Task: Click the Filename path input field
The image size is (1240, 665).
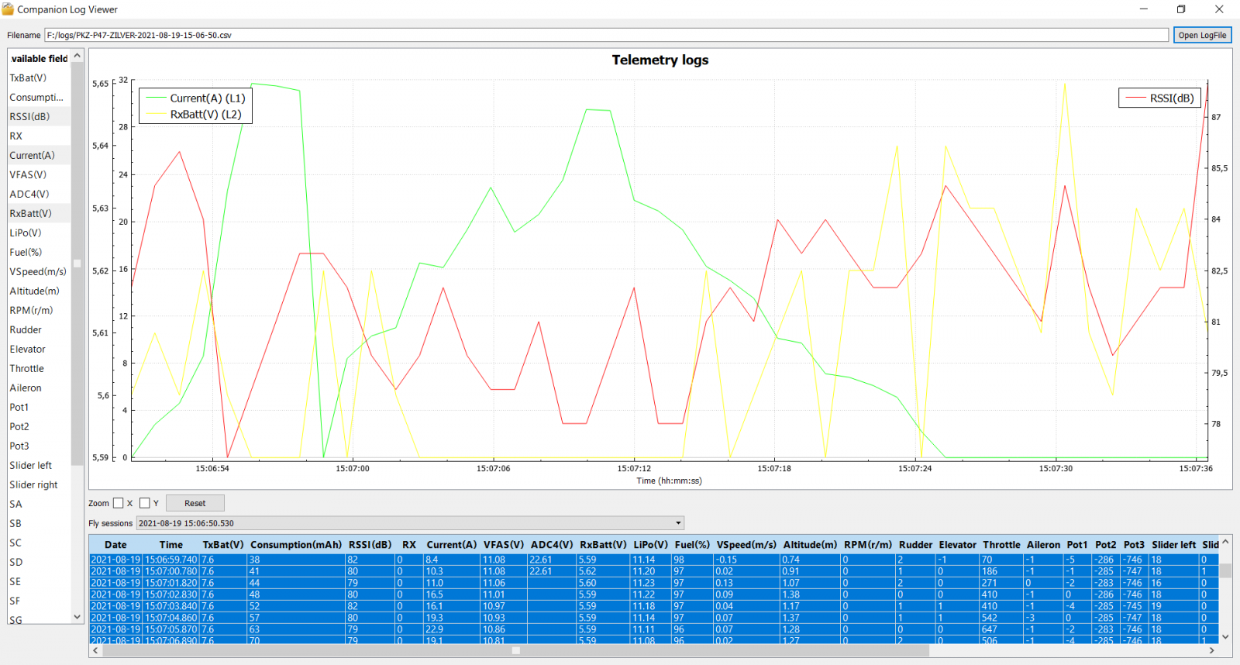Action: pos(606,35)
